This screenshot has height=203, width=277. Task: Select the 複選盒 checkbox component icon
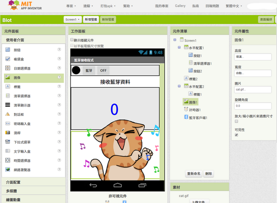click(x=8, y=59)
